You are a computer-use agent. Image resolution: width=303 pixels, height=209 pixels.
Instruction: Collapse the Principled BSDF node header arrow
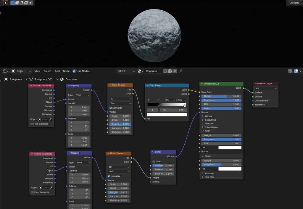pos(202,84)
